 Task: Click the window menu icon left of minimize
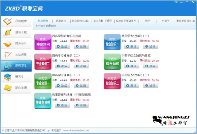176,2
